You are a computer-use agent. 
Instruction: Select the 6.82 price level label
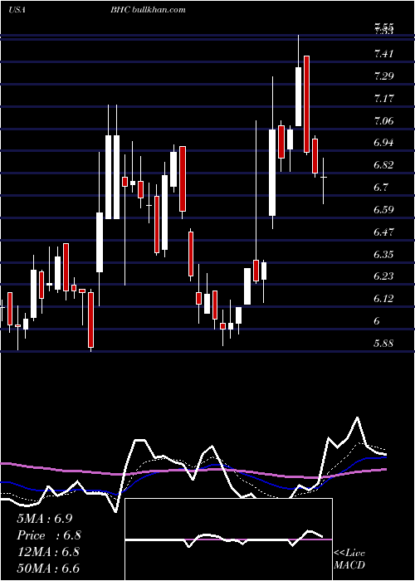[383, 165]
